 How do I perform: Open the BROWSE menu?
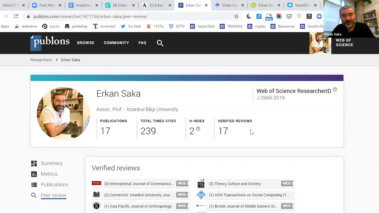click(86, 43)
